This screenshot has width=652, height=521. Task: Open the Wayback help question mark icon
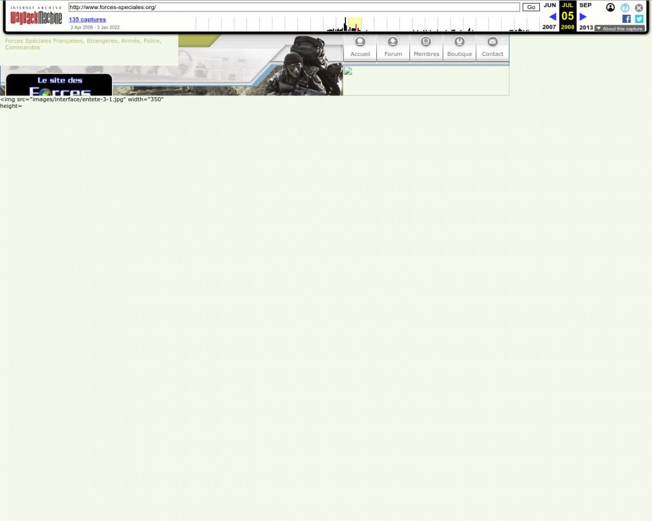click(625, 7)
